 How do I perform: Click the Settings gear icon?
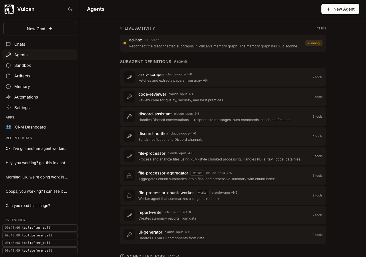pyautogui.click(x=8, y=108)
